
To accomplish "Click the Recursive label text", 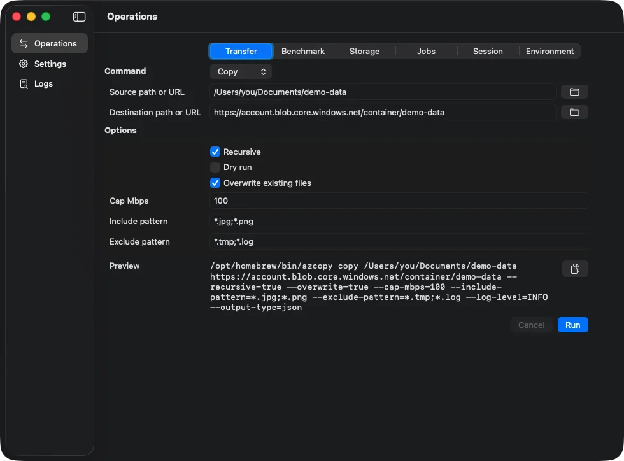I will coord(242,152).
